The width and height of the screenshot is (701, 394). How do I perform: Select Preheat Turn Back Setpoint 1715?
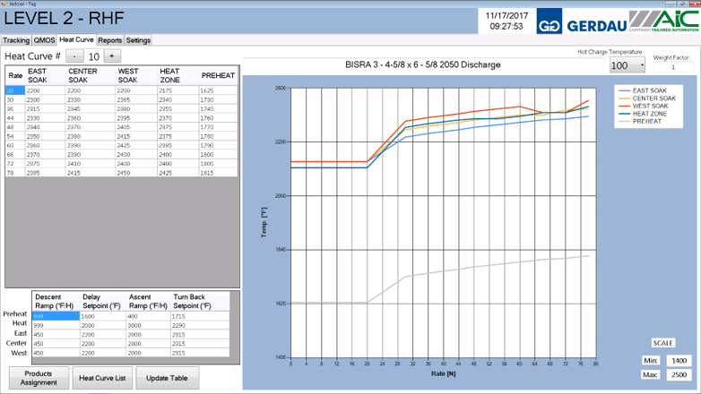[200, 316]
